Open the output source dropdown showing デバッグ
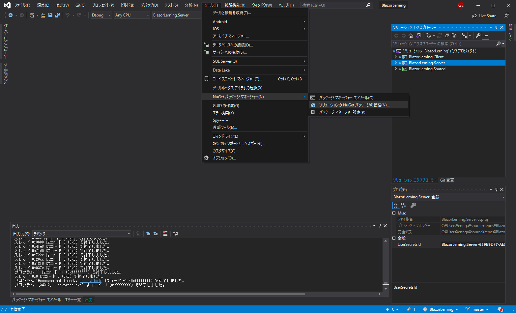 tap(81, 234)
